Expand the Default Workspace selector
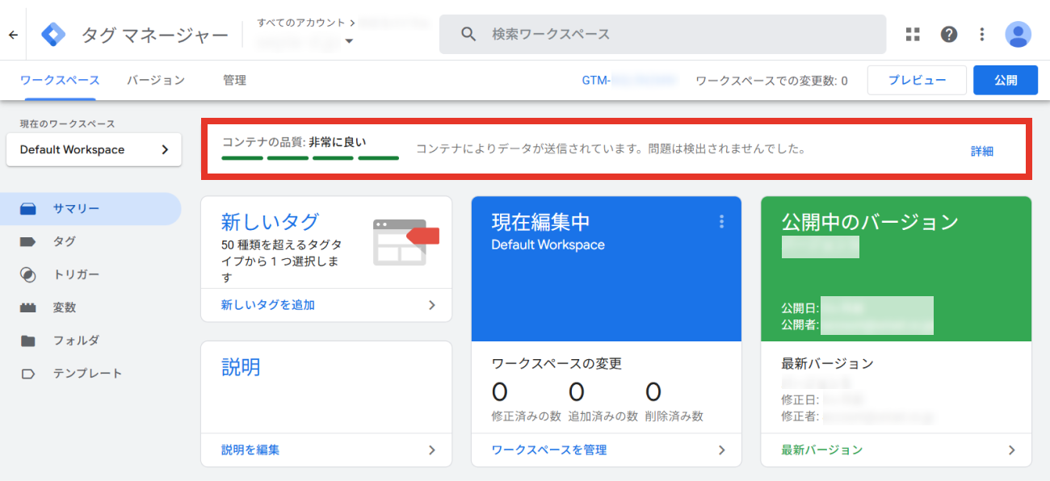The width and height of the screenshot is (1050, 481). point(94,149)
